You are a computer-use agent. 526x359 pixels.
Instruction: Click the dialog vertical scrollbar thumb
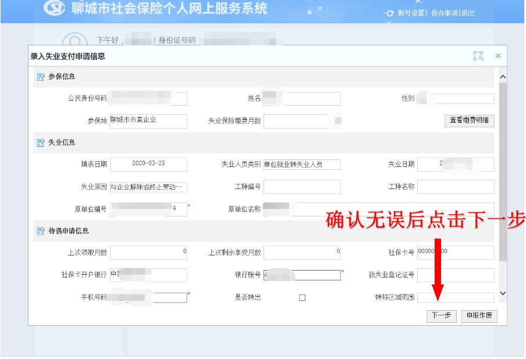(x=503, y=171)
